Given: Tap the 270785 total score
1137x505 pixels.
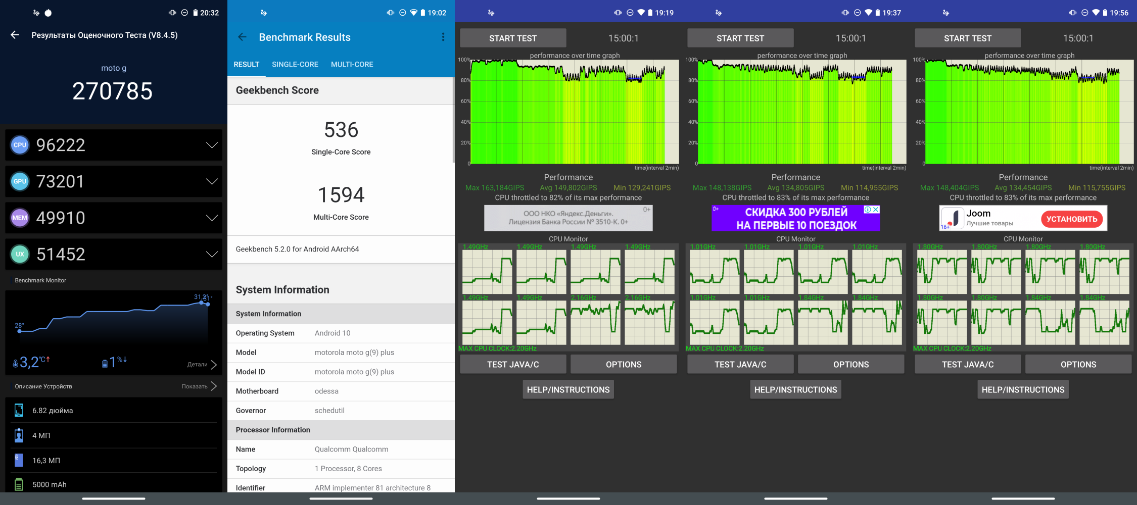Looking at the screenshot, I should coord(113,91).
